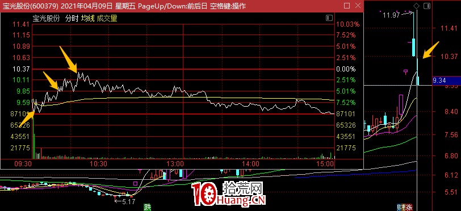Click the green 9.59 price axis label
461x211 pixels.
pyautogui.click(x=24, y=103)
